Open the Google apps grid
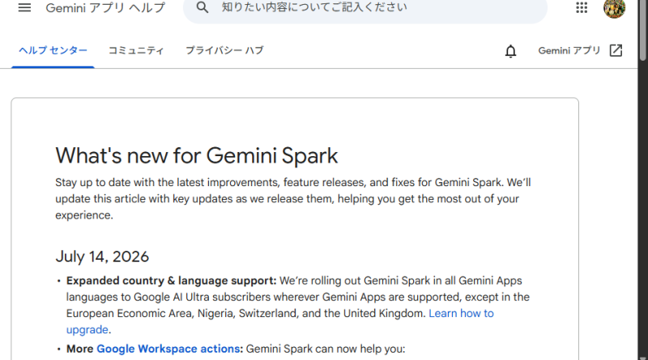 tap(582, 7)
